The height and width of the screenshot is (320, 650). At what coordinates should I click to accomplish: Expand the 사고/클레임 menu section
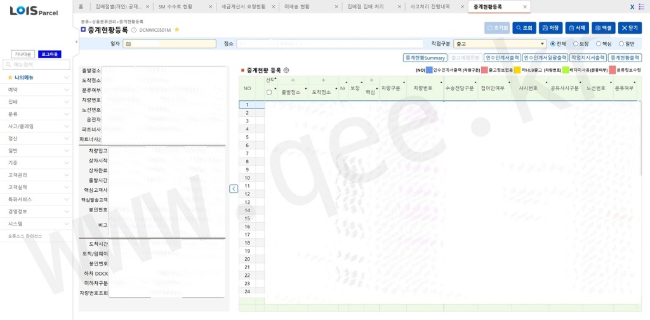point(36,126)
